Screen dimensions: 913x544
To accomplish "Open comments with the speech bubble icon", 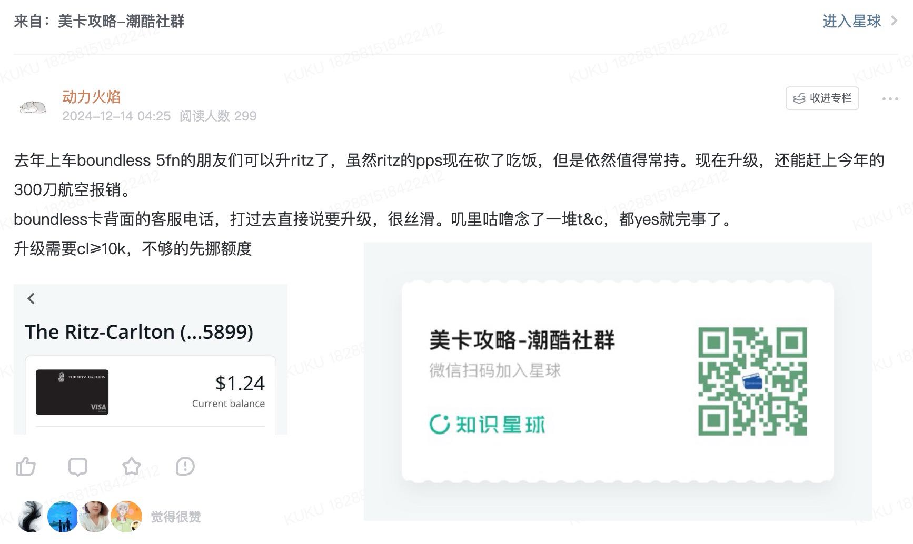I will coord(78,467).
